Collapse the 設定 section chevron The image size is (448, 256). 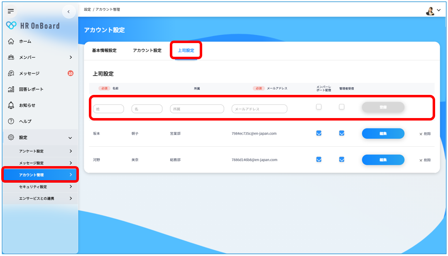70,138
